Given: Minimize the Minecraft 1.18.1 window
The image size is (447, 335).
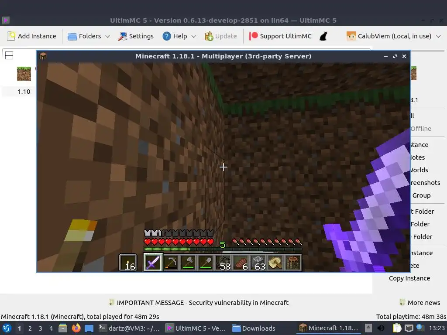Looking at the screenshot, I should 386,56.
